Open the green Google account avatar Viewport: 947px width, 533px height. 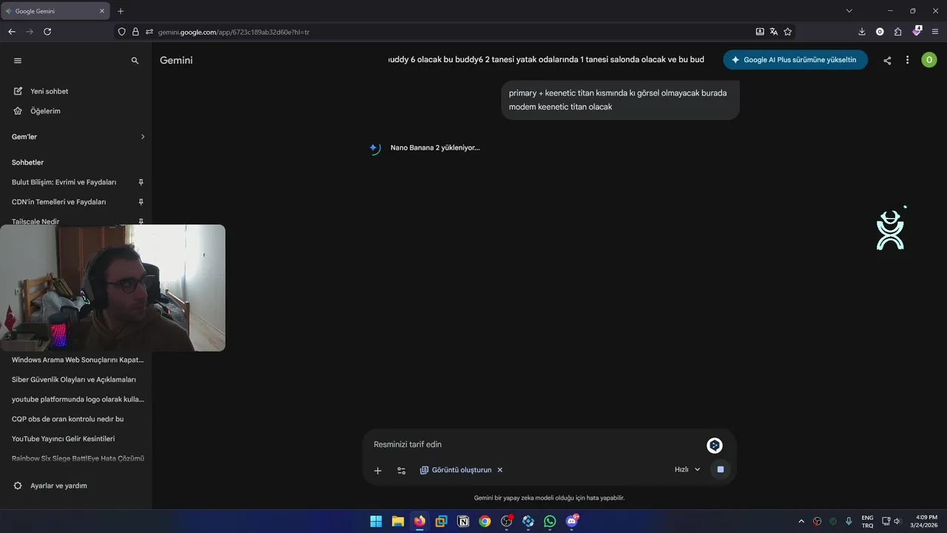tap(929, 60)
